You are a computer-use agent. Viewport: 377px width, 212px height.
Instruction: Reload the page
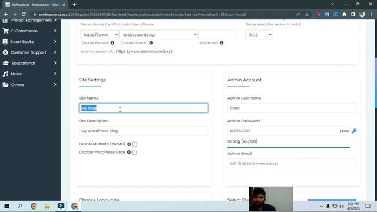pyautogui.click(x=24, y=14)
